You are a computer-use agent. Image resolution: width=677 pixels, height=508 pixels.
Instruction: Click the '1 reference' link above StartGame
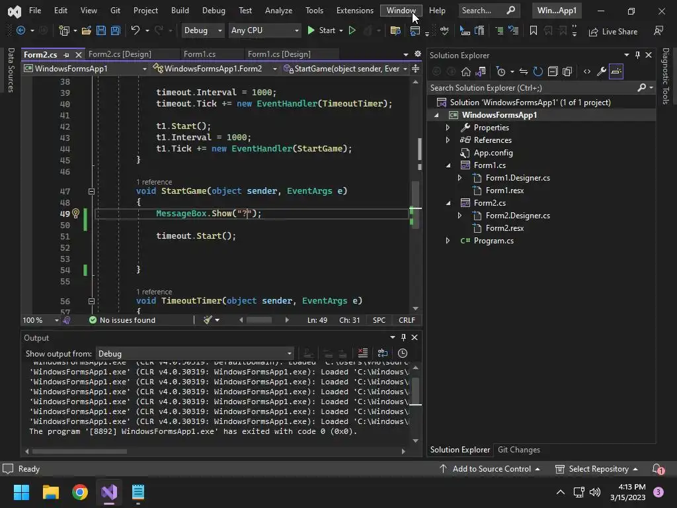coord(154,182)
